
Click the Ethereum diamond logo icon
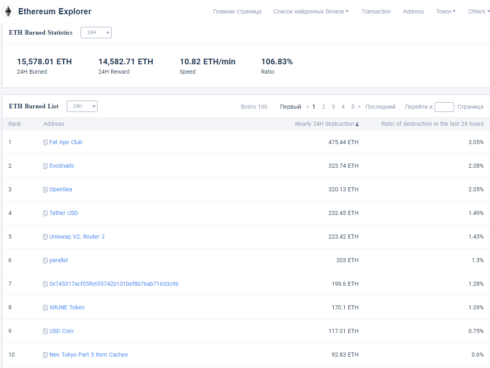click(x=8, y=11)
